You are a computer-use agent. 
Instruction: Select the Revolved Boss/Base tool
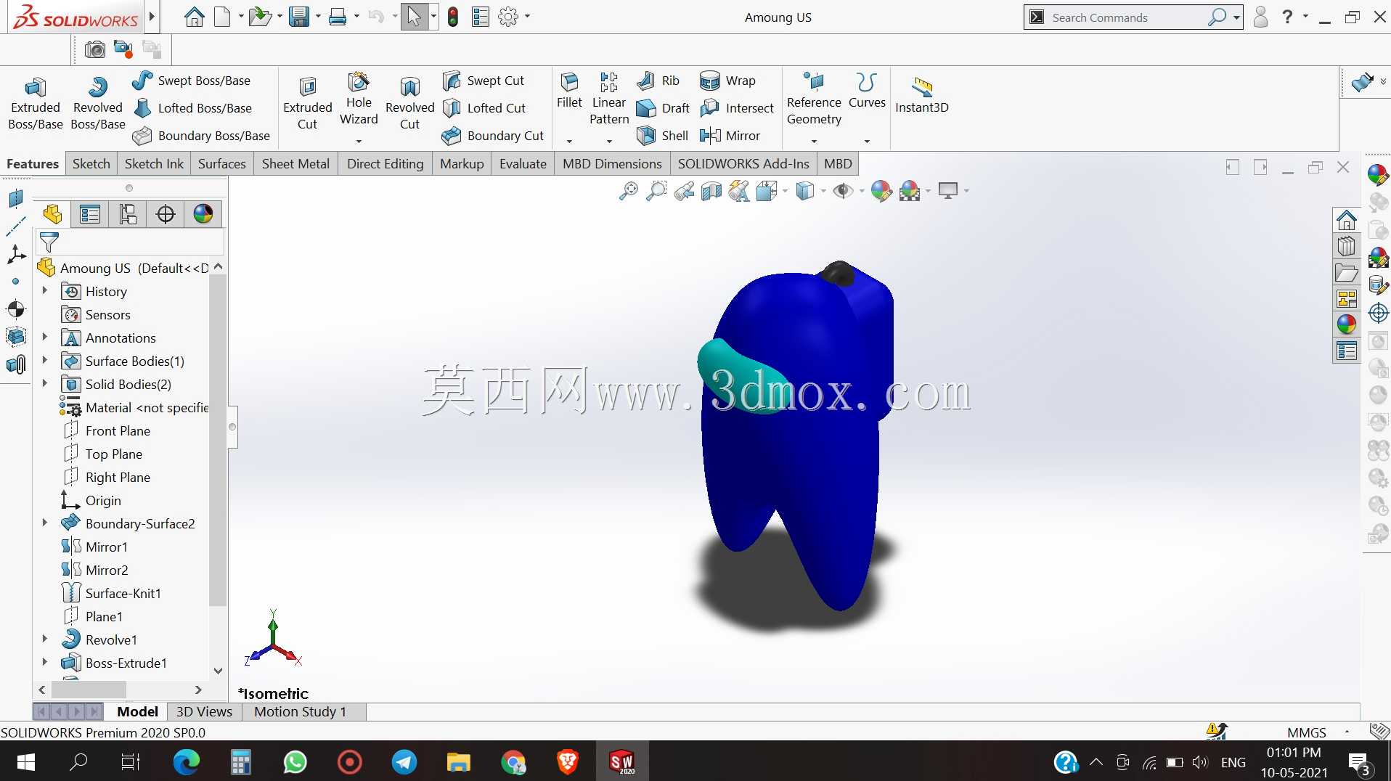[98, 104]
